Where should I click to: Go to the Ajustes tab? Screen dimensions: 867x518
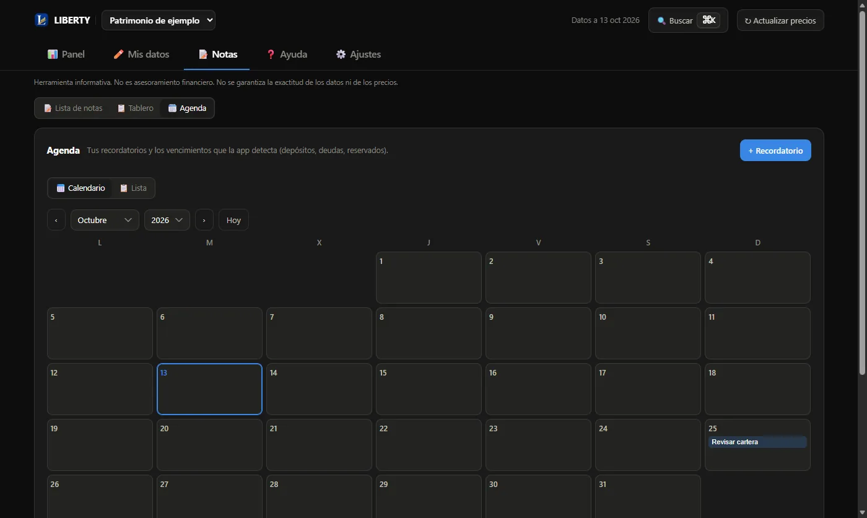[x=358, y=54]
